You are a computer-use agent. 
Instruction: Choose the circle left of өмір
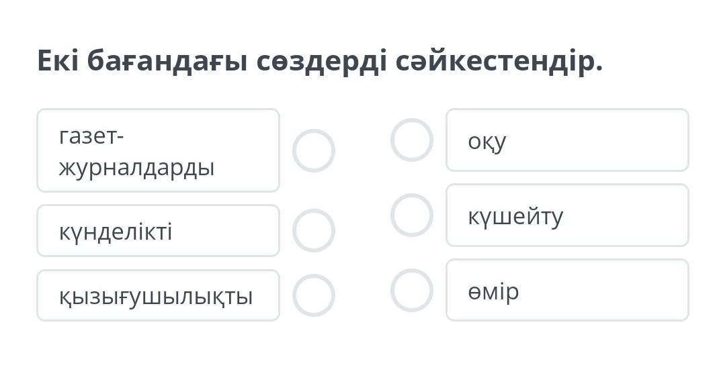point(411,290)
